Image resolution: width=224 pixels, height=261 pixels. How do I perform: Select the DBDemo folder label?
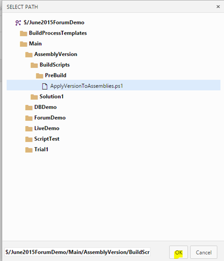pyautogui.click(x=46, y=107)
